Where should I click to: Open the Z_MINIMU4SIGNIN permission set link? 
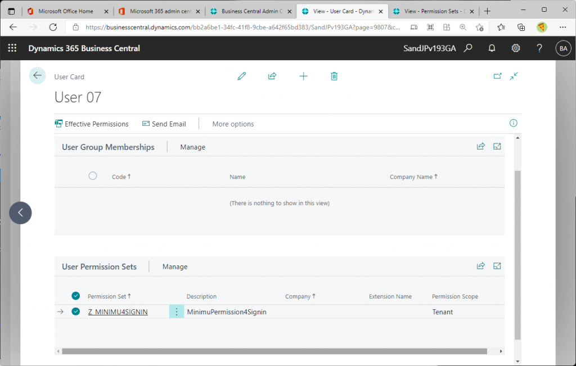[x=118, y=311]
